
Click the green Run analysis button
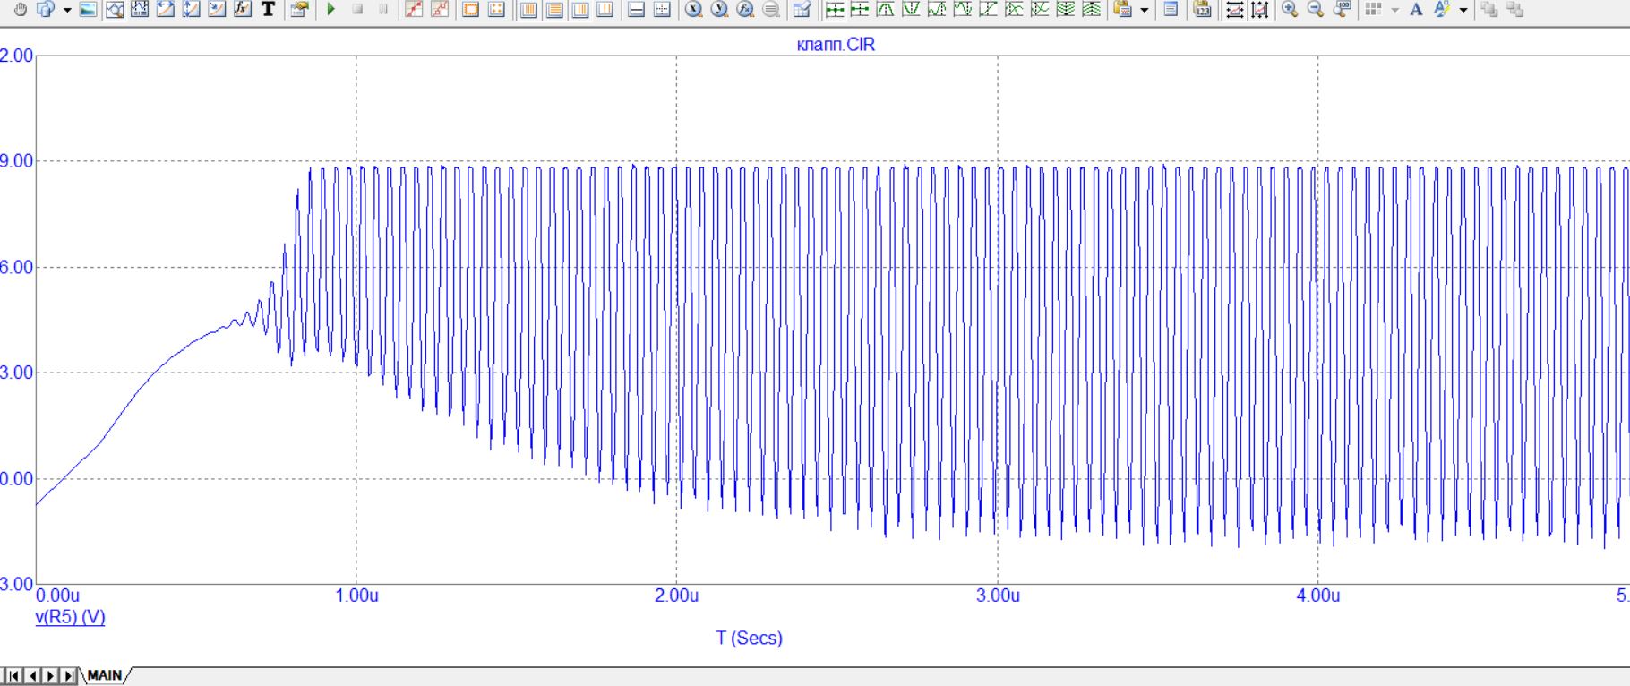click(331, 10)
